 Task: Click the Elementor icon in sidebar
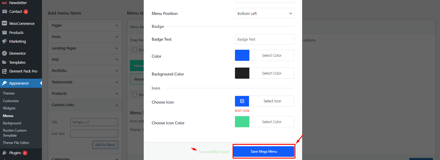coord(4,53)
